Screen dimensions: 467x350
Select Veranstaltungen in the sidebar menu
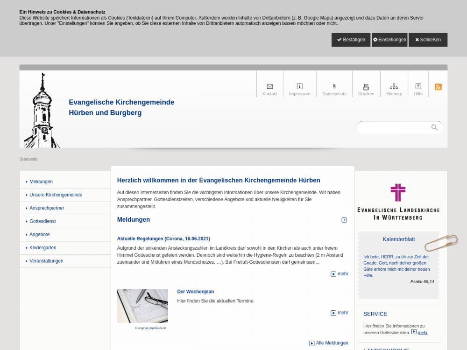46,261
